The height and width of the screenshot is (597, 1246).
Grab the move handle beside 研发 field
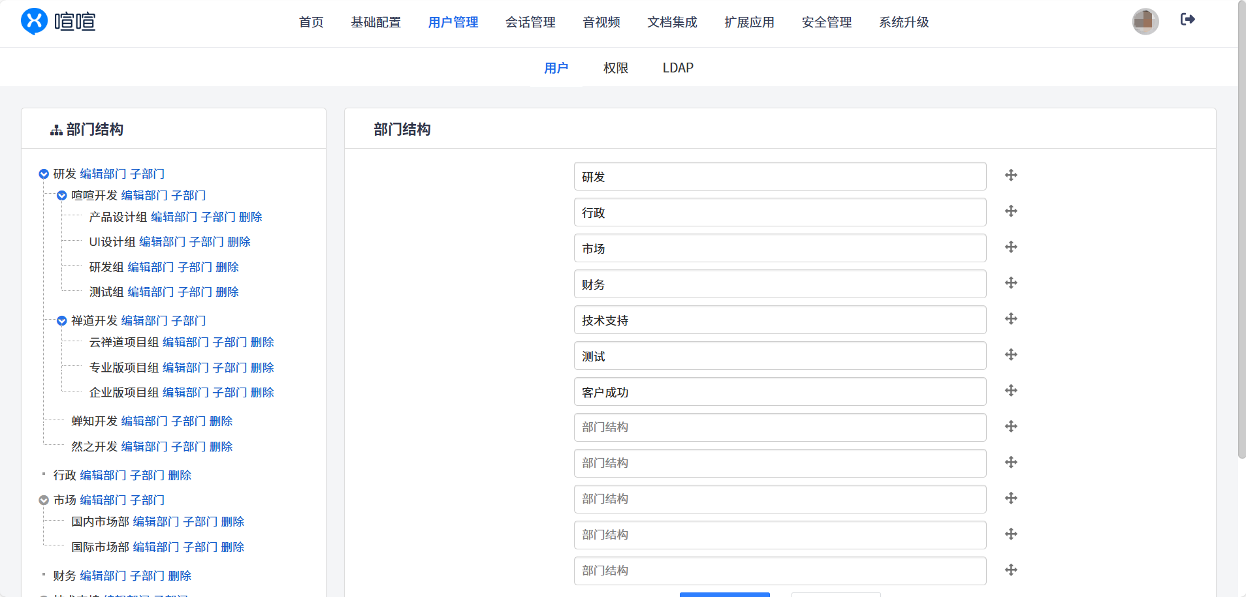coord(1011,176)
